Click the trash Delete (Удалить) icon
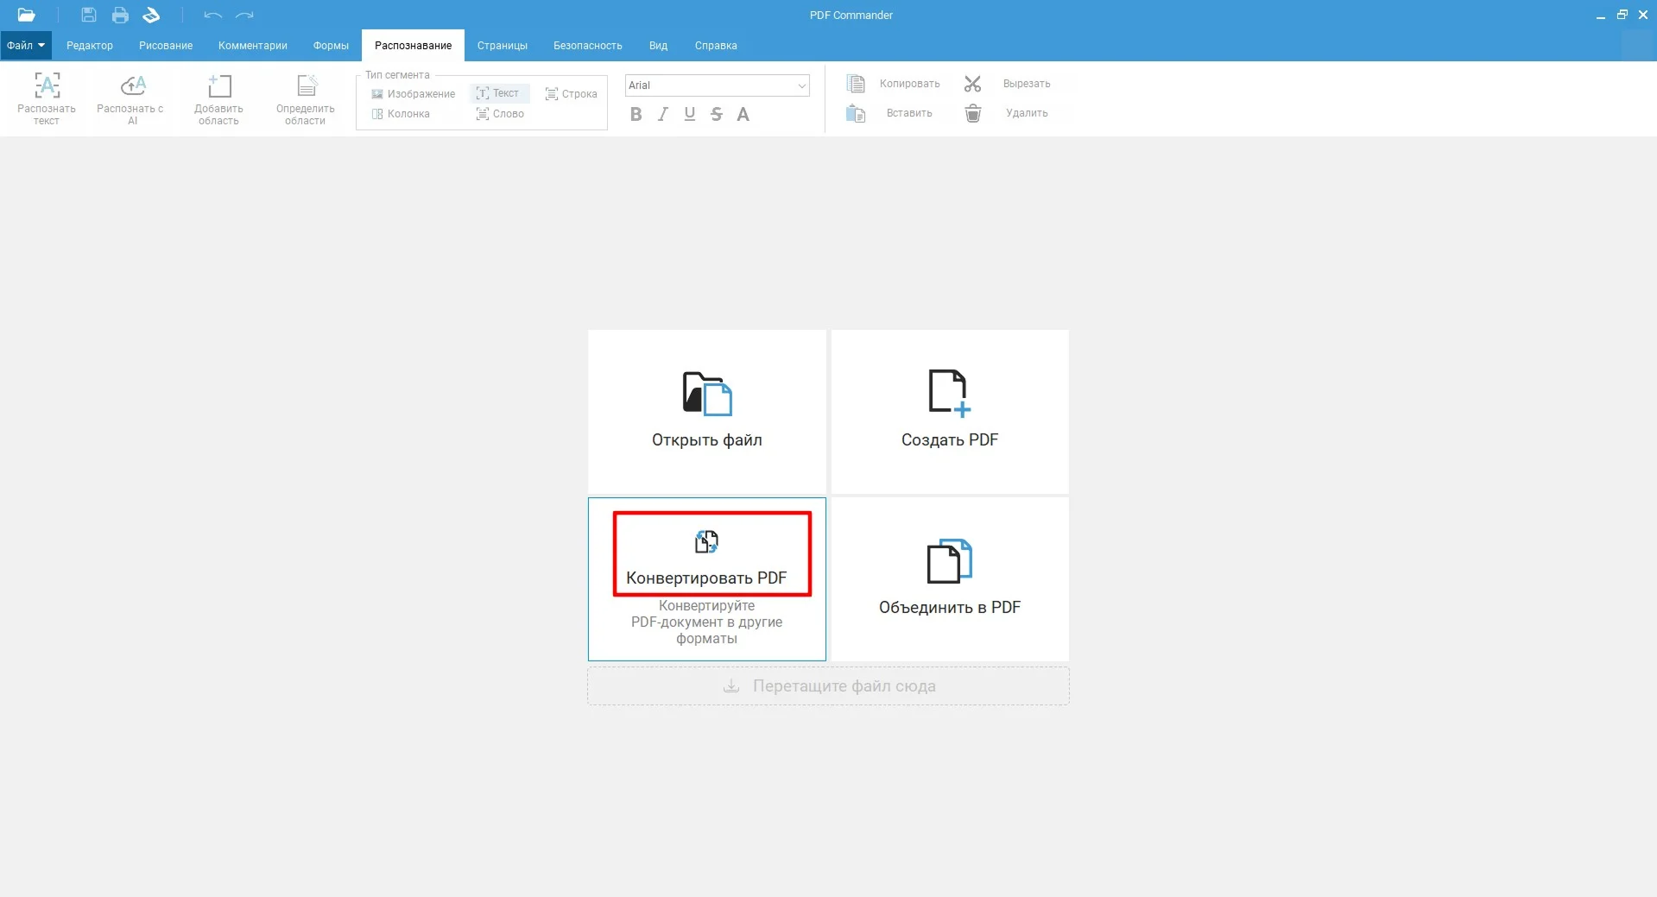Viewport: 1657px width, 897px height. coord(973,113)
